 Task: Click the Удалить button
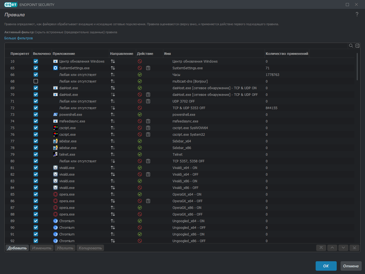pos(65,248)
